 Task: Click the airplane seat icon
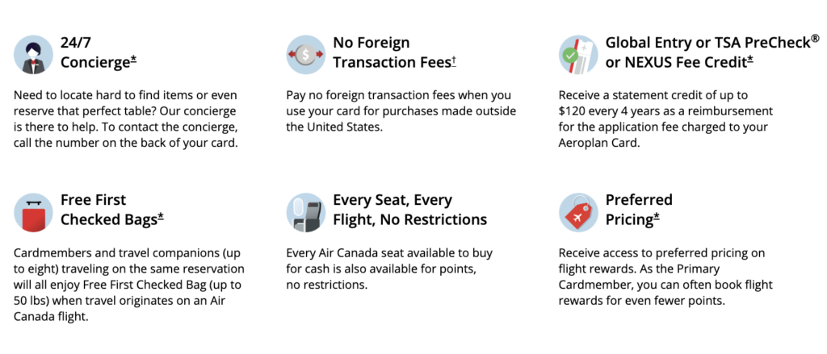306,211
